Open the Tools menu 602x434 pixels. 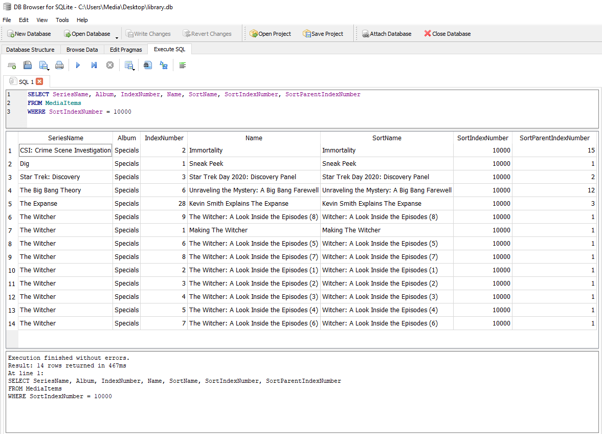tap(62, 20)
